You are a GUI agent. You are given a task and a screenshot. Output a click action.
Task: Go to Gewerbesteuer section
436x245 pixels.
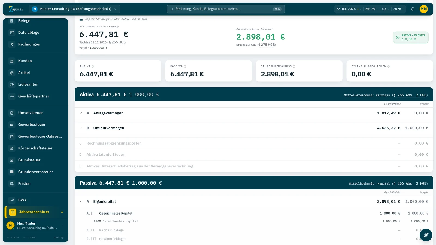(x=35, y=125)
